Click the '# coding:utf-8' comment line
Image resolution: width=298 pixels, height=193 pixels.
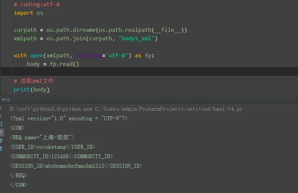click(x=37, y=4)
